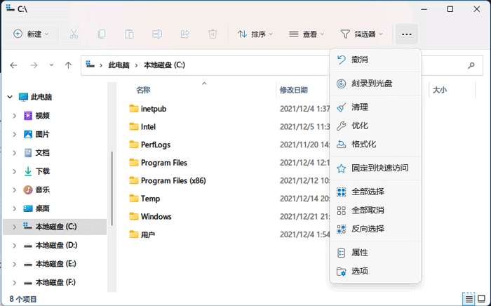Viewport: 491px width, 306px height.
Task: Expand the 视频 tree node
Action: 15,116
